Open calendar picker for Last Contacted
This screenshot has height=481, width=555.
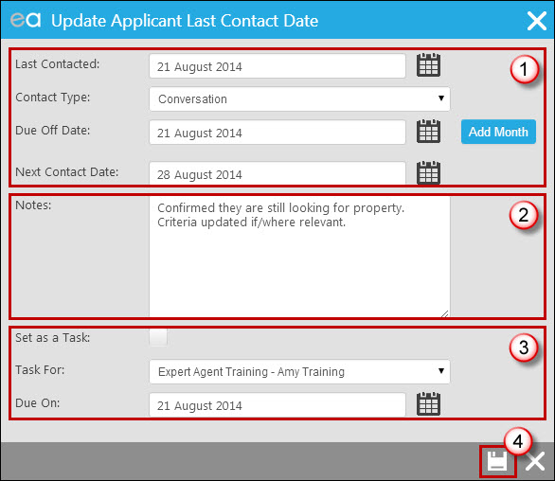point(428,65)
